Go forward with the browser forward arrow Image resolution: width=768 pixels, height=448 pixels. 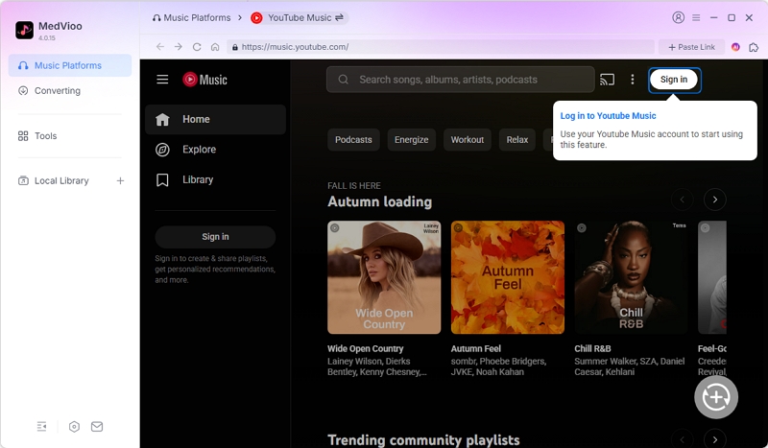pyautogui.click(x=179, y=46)
